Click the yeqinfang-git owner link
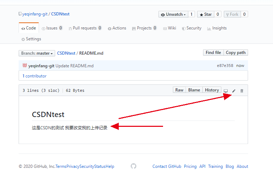Screen dimensions: 273x185 (x=35, y=14)
